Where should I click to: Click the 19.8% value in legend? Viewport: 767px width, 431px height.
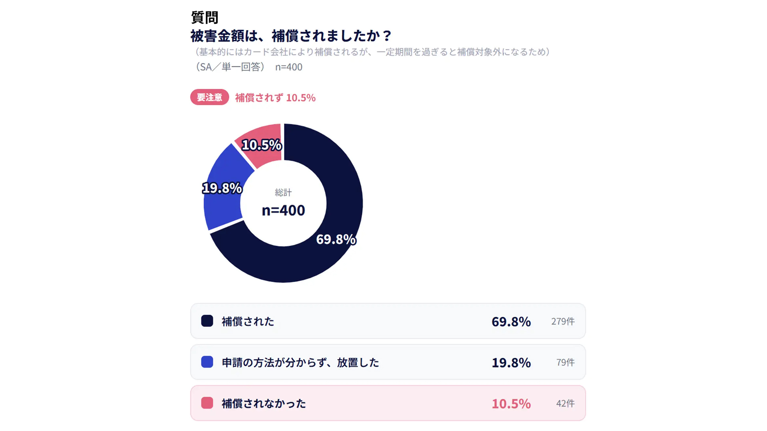click(x=511, y=363)
